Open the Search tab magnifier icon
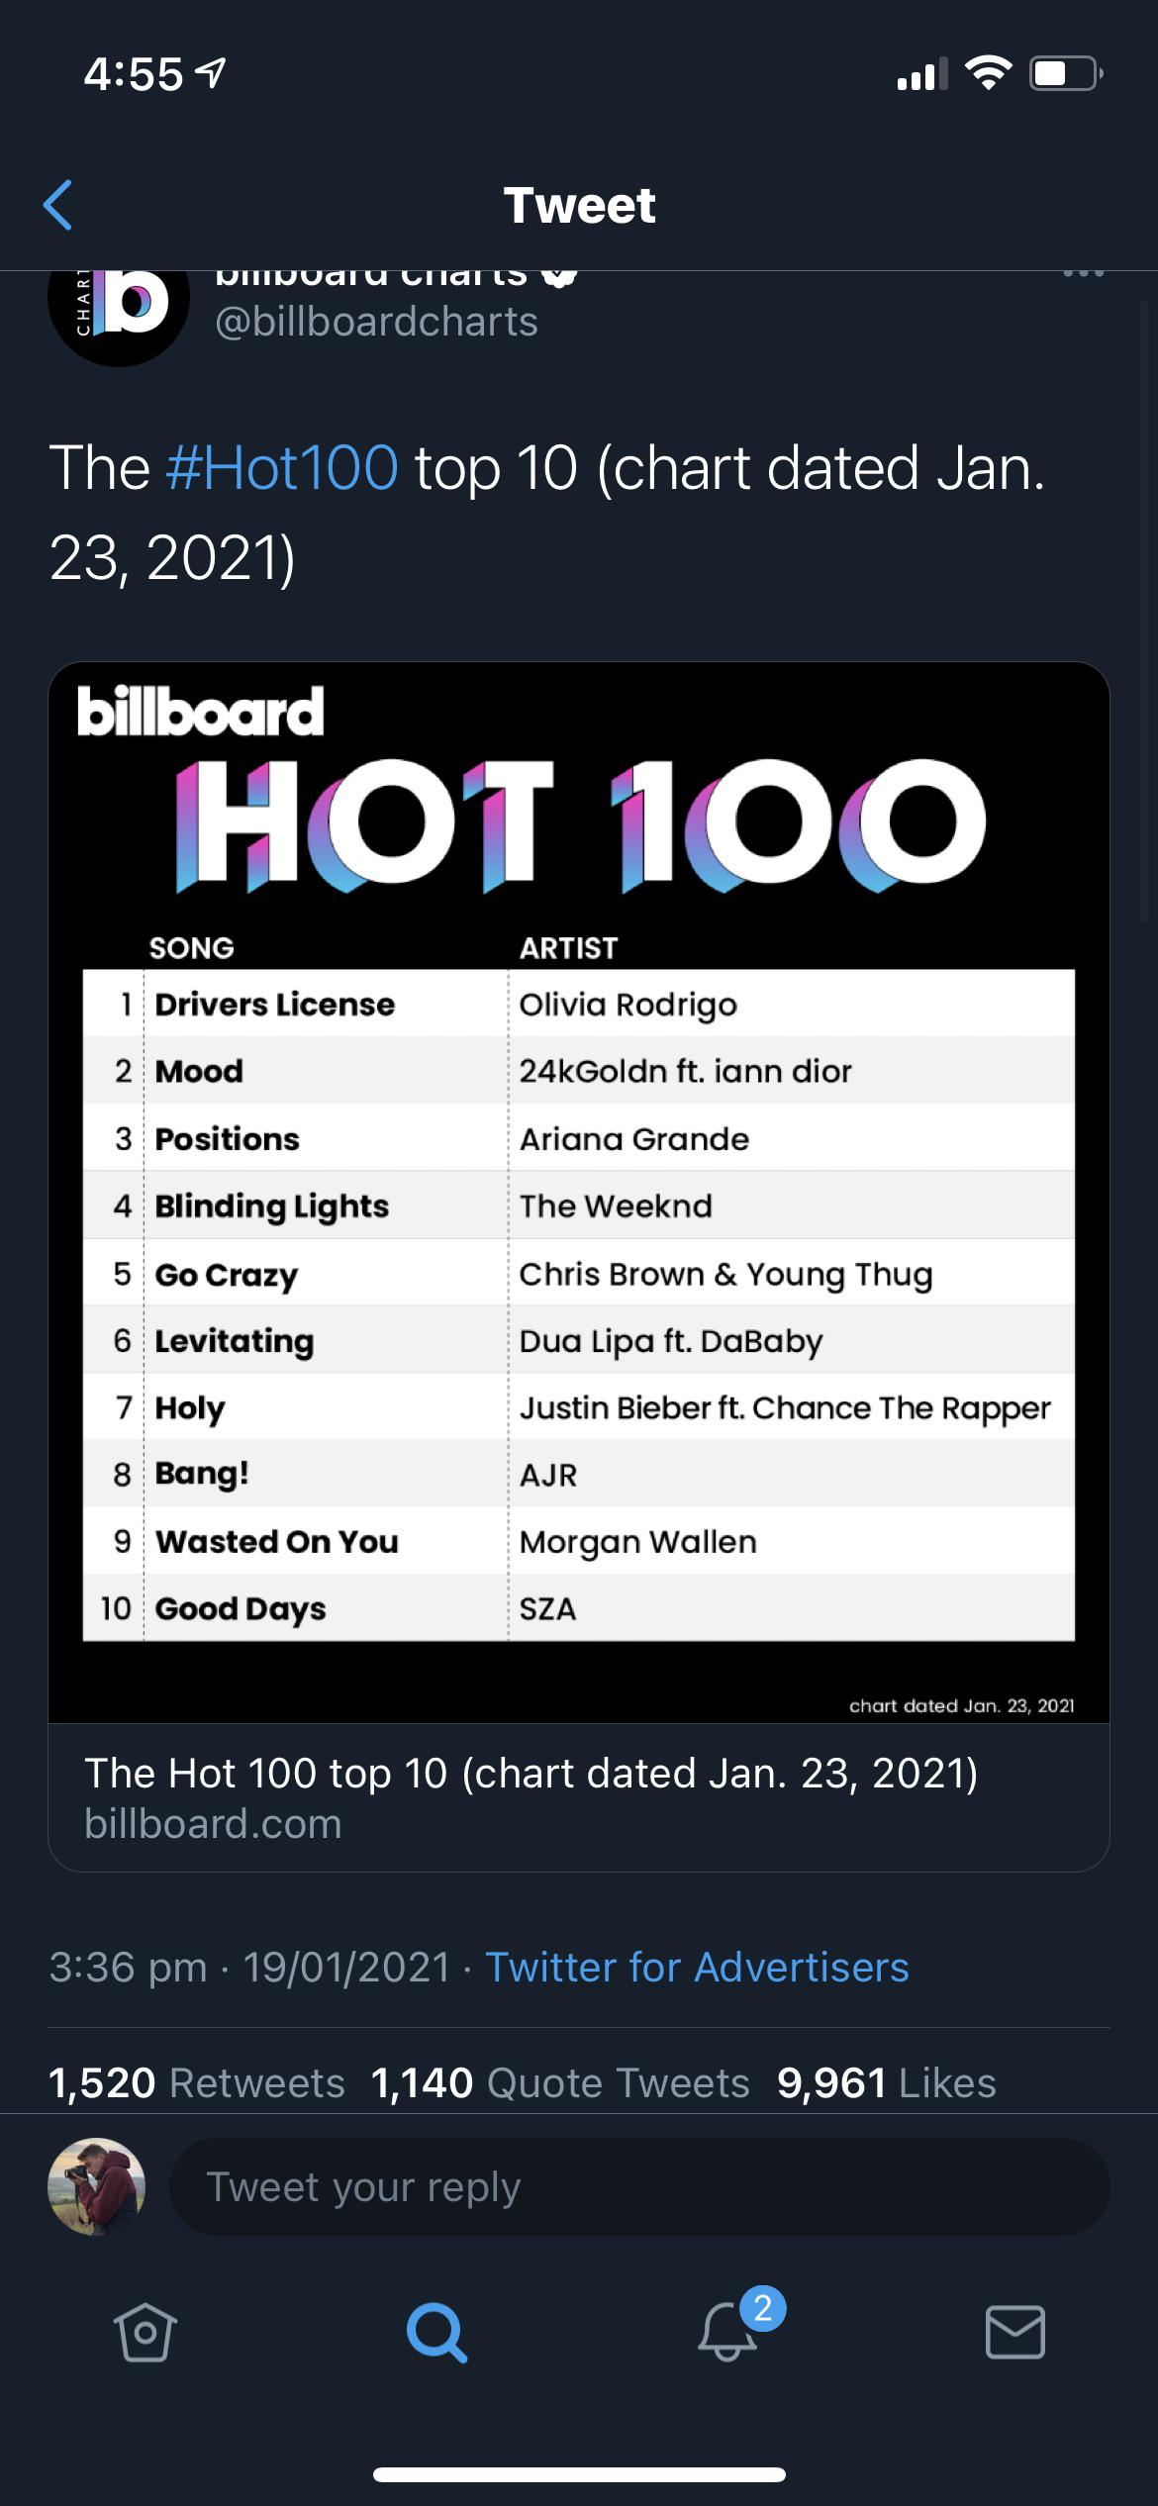1158x2506 pixels. [436, 2333]
